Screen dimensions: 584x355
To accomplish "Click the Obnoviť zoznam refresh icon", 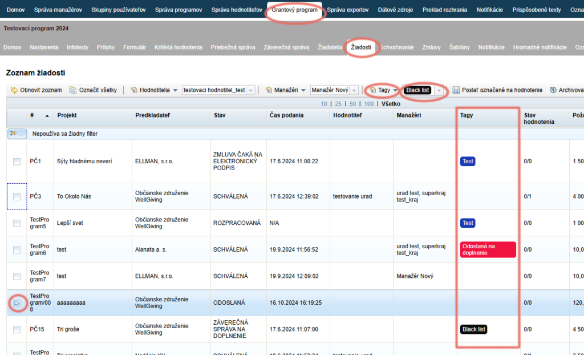I will pos(14,90).
